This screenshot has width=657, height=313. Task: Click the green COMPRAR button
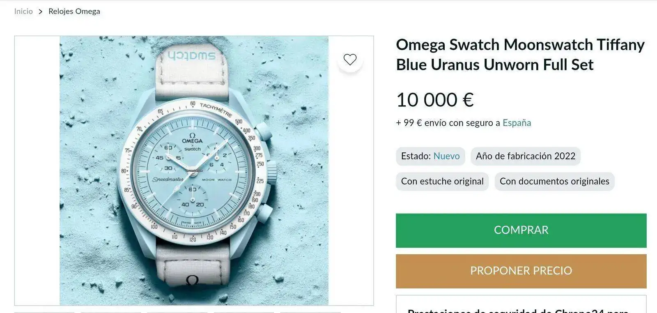(x=521, y=230)
